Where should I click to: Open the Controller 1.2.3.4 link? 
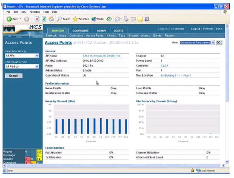point(165,65)
